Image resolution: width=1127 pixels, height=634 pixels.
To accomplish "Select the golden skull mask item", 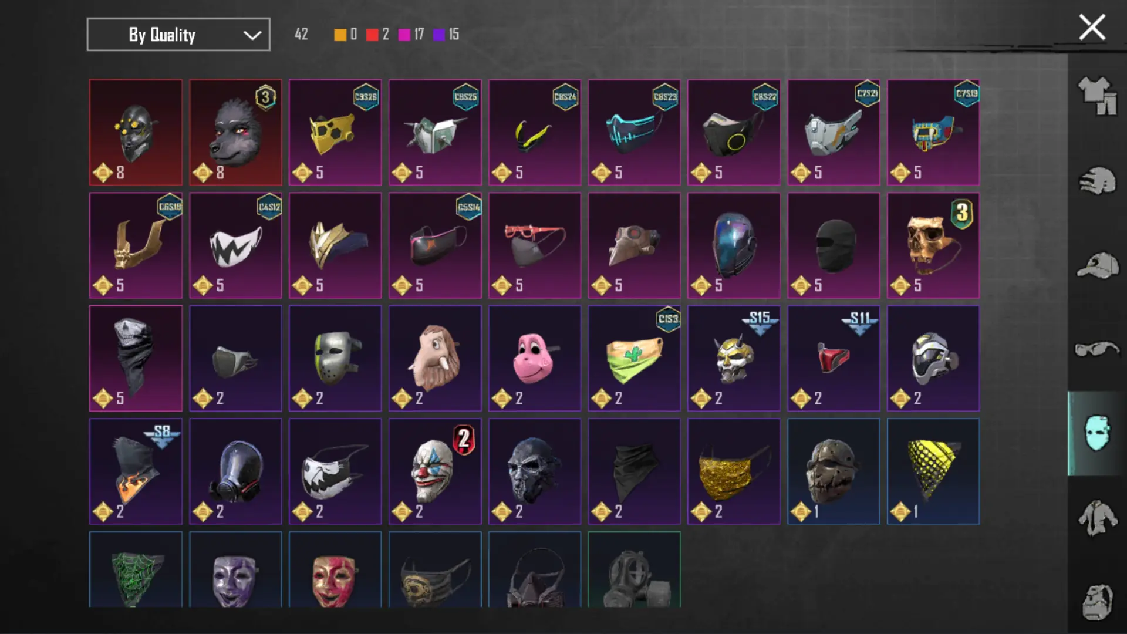I will [x=933, y=245].
